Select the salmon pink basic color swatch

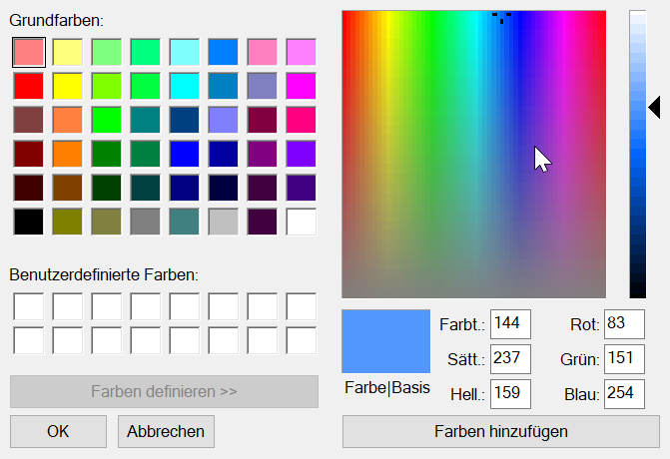point(29,52)
